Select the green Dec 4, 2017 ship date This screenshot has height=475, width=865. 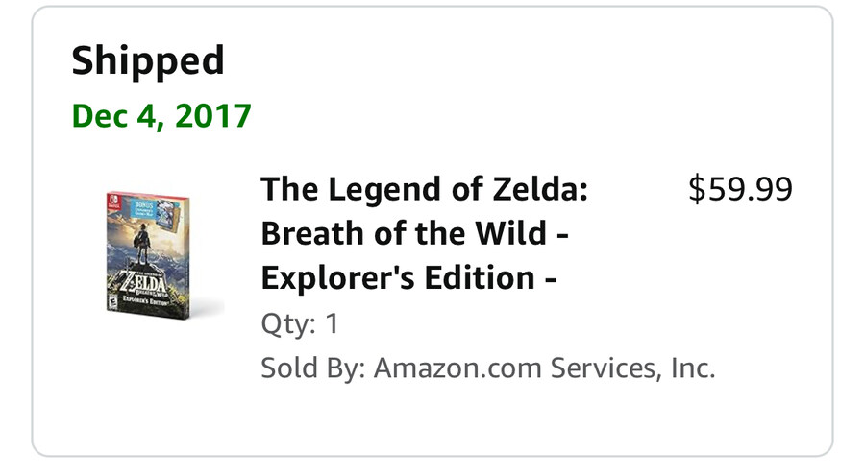pos(161,116)
